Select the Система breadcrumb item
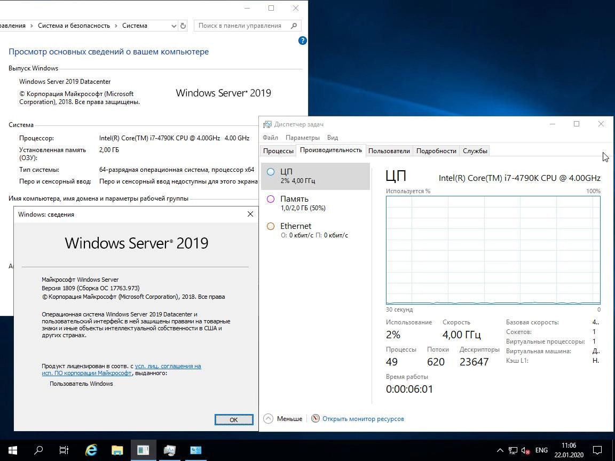 pyautogui.click(x=135, y=26)
